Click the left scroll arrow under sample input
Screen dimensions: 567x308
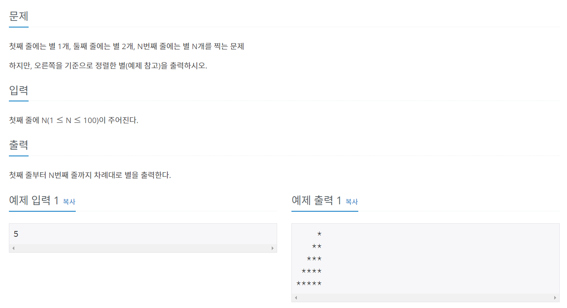(x=13, y=248)
